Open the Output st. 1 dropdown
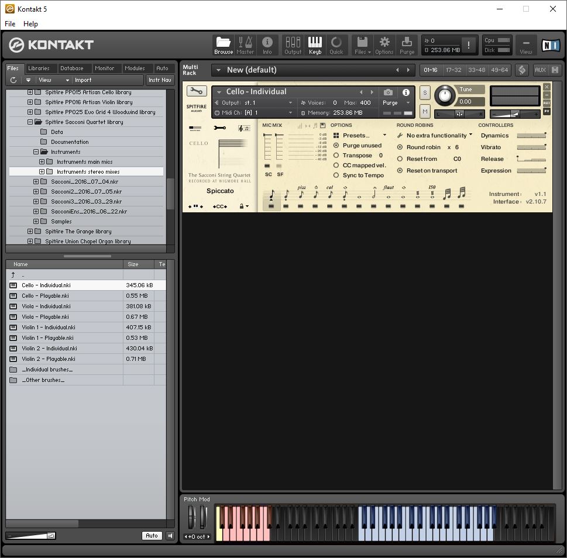The image size is (567, 558). (290, 102)
